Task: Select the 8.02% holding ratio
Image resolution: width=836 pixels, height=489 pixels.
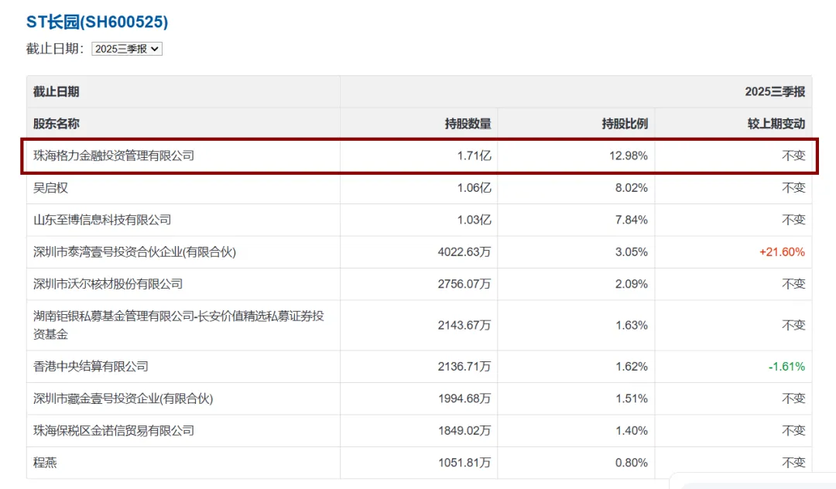Action: click(632, 187)
